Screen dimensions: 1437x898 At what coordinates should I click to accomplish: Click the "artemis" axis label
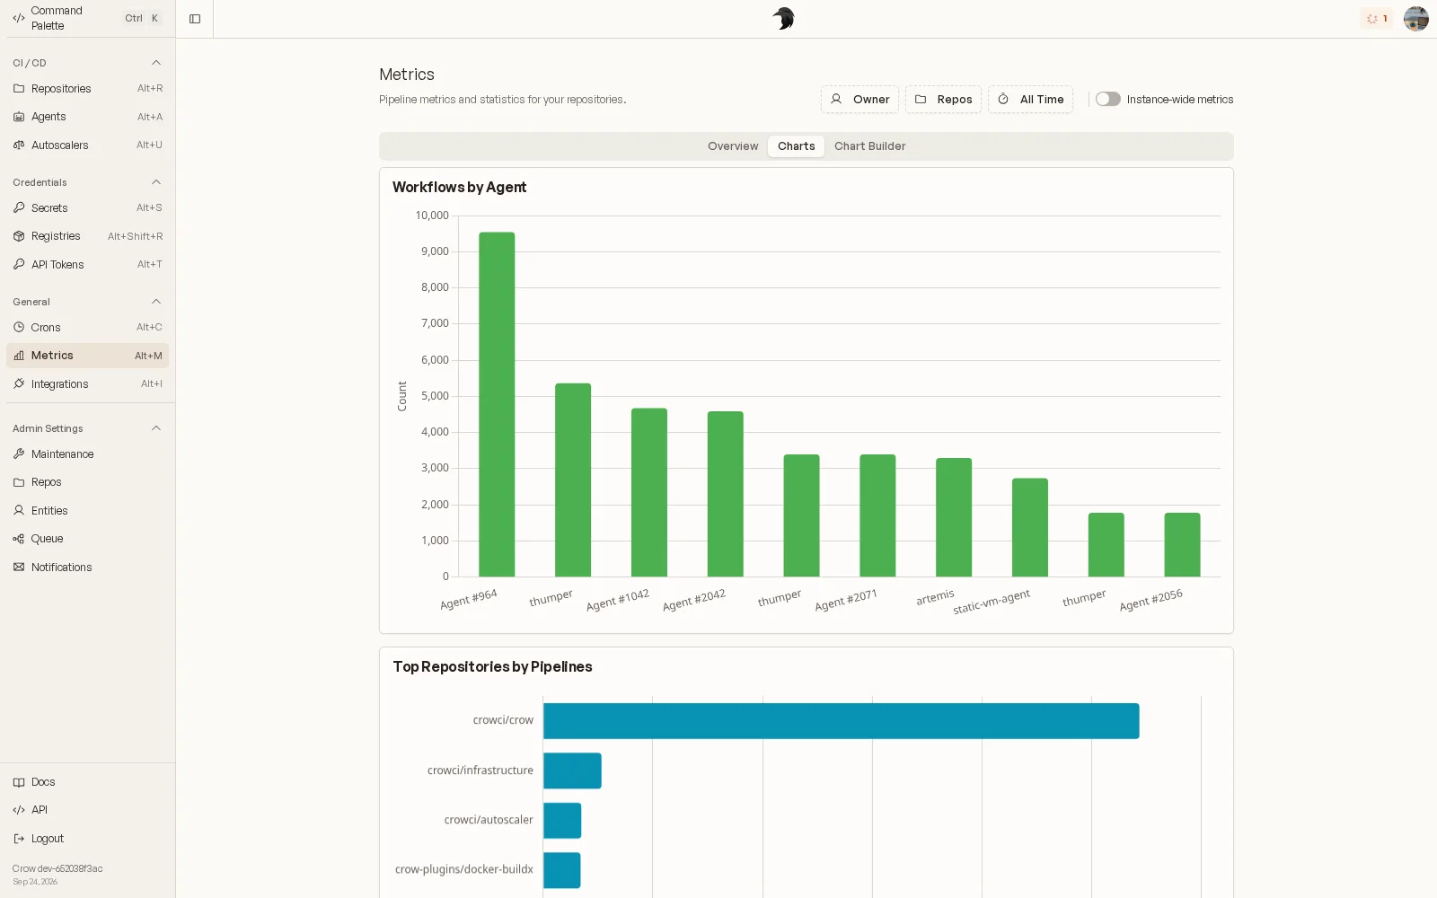click(x=935, y=597)
